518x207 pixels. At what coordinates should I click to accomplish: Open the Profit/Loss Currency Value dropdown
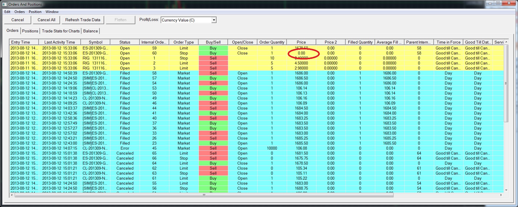(x=214, y=20)
